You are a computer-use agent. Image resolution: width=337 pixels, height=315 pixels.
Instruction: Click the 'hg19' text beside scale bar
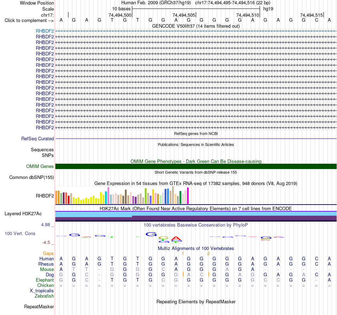click(x=268, y=9)
